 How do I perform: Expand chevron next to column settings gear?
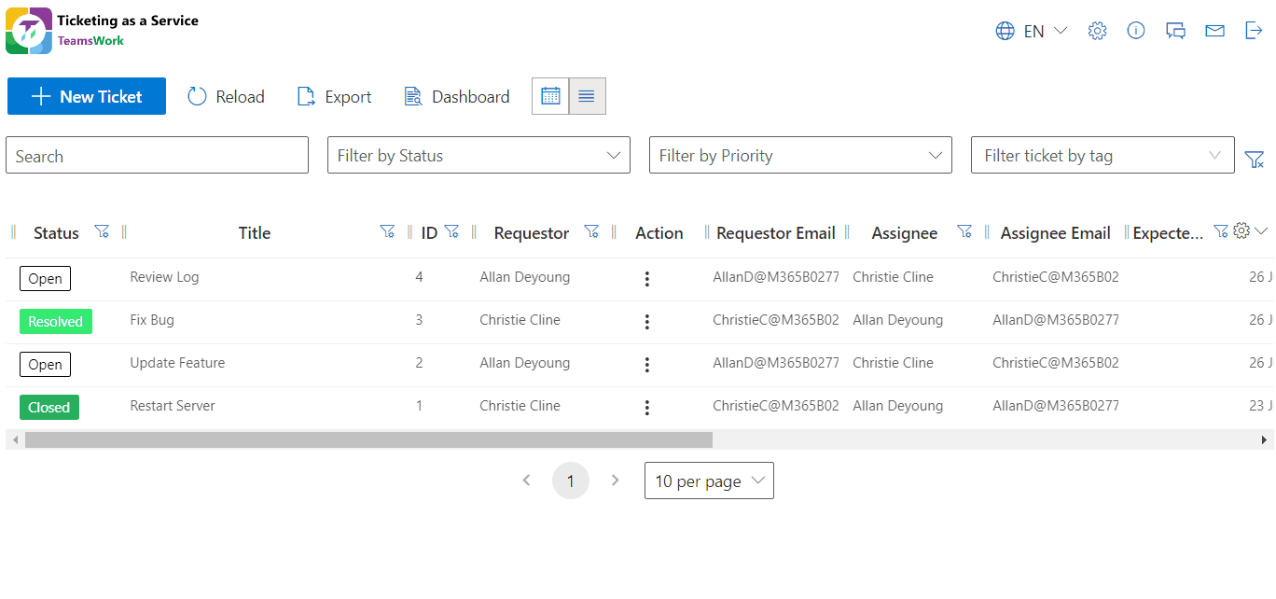[x=1261, y=230]
